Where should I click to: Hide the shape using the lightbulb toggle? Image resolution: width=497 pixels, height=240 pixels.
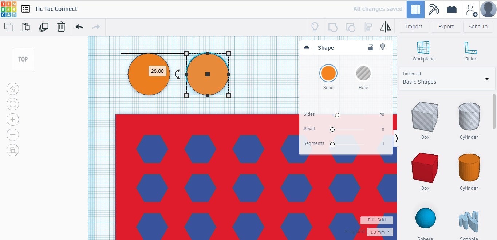[383, 47]
